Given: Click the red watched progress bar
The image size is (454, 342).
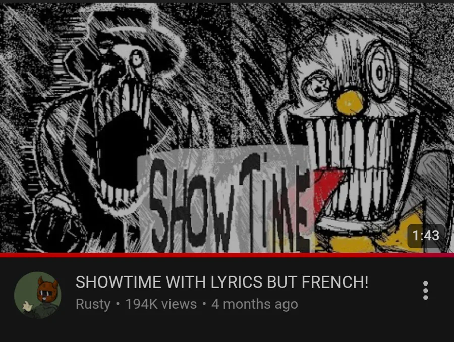Looking at the screenshot, I should tap(227, 255).
